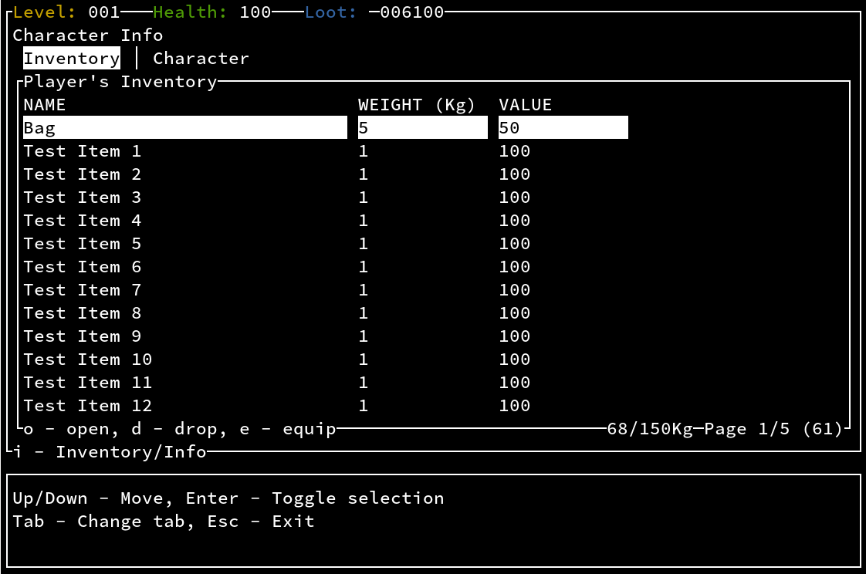Switch to the Character tab
The image size is (866, 574).
[201, 59]
